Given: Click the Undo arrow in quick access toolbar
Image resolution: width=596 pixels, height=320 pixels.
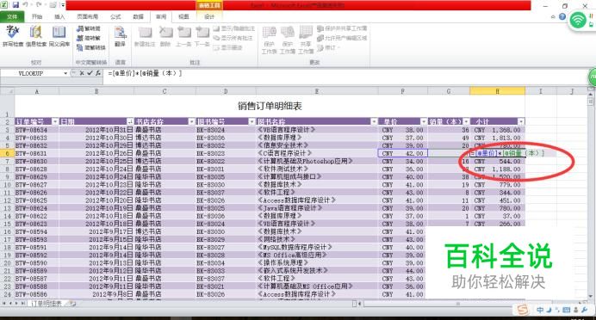Looking at the screenshot, I should 26,5.
